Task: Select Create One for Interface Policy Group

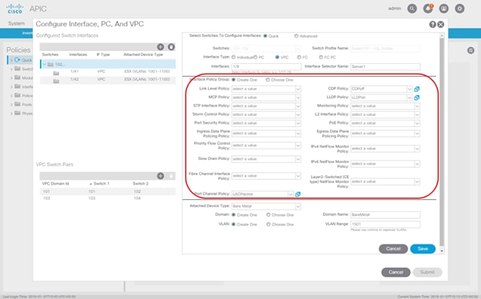Action: coord(233,80)
